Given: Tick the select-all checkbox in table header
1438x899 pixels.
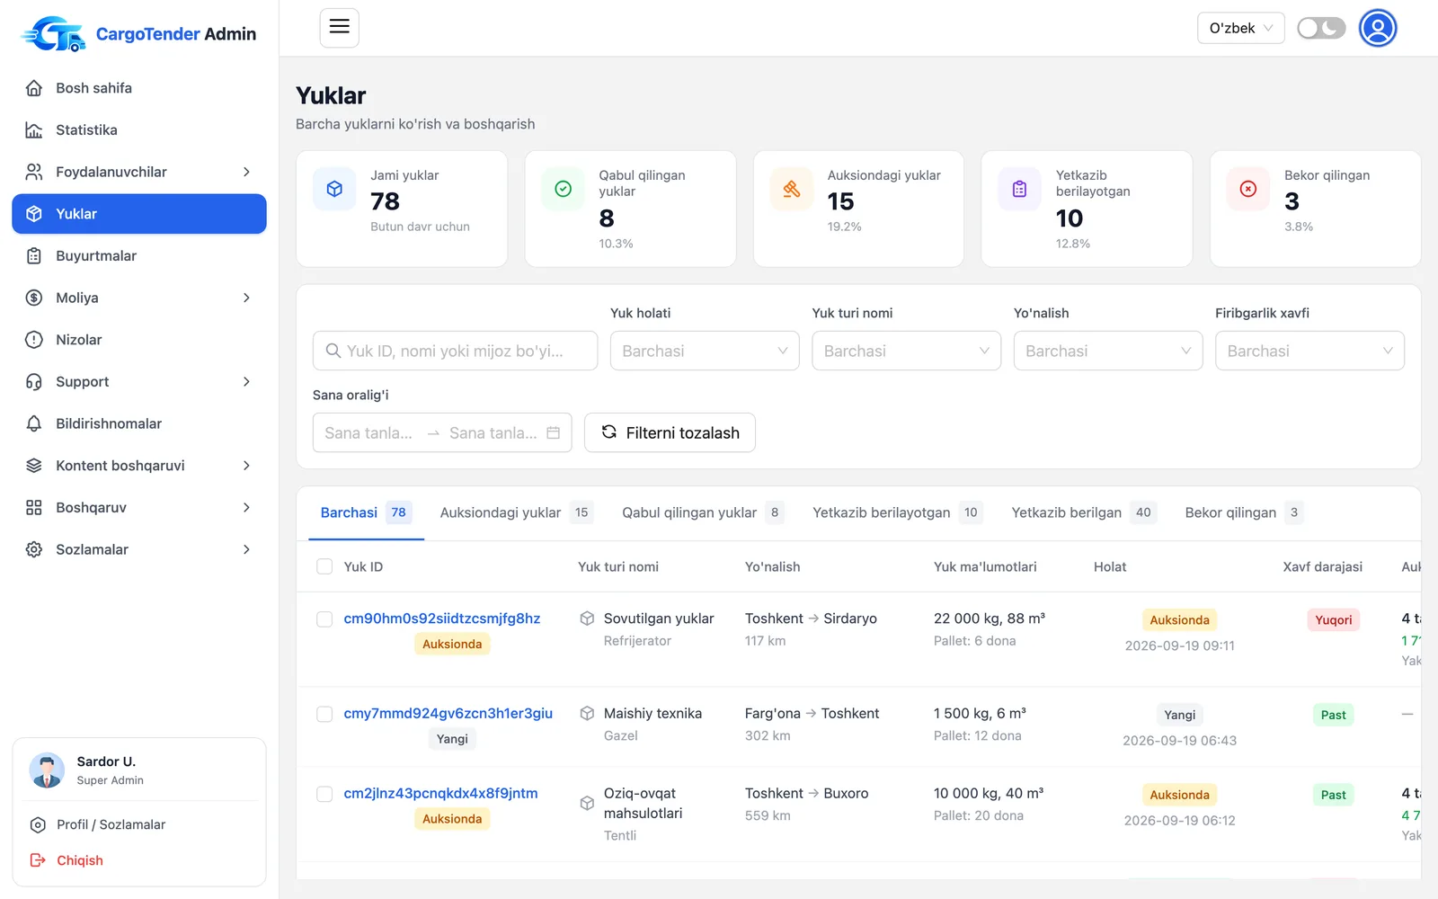Looking at the screenshot, I should pos(324,566).
